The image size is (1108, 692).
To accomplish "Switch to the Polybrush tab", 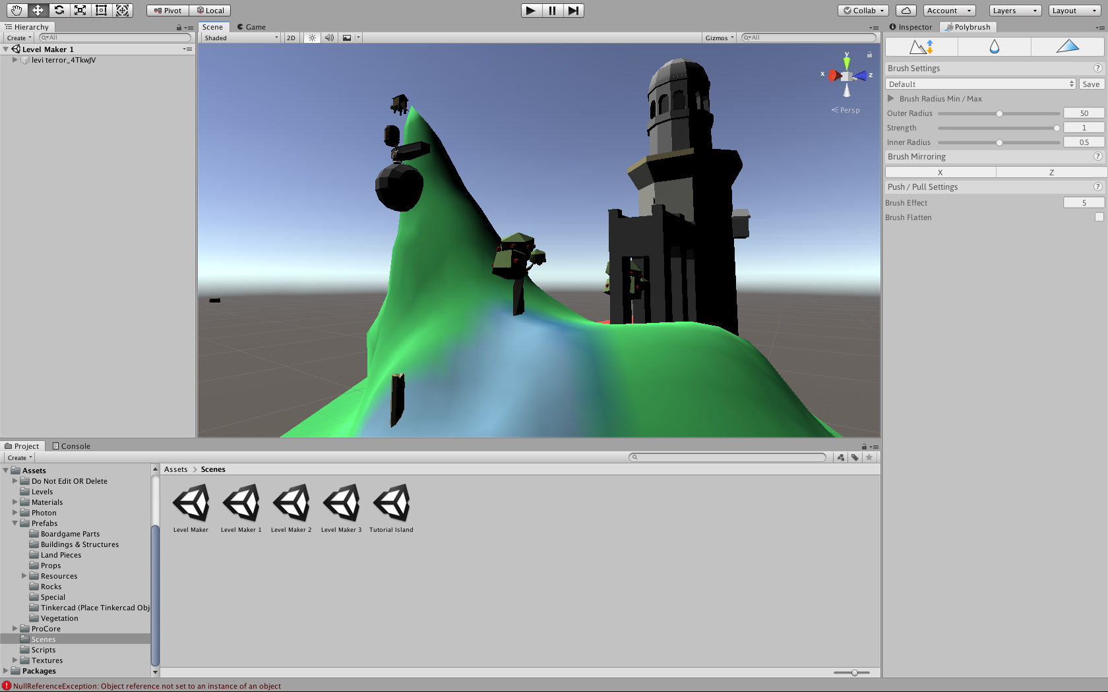I will click(968, 27).
